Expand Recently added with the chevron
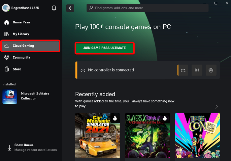The height and width of the screenshot is (161, 231). pos(216,107)
